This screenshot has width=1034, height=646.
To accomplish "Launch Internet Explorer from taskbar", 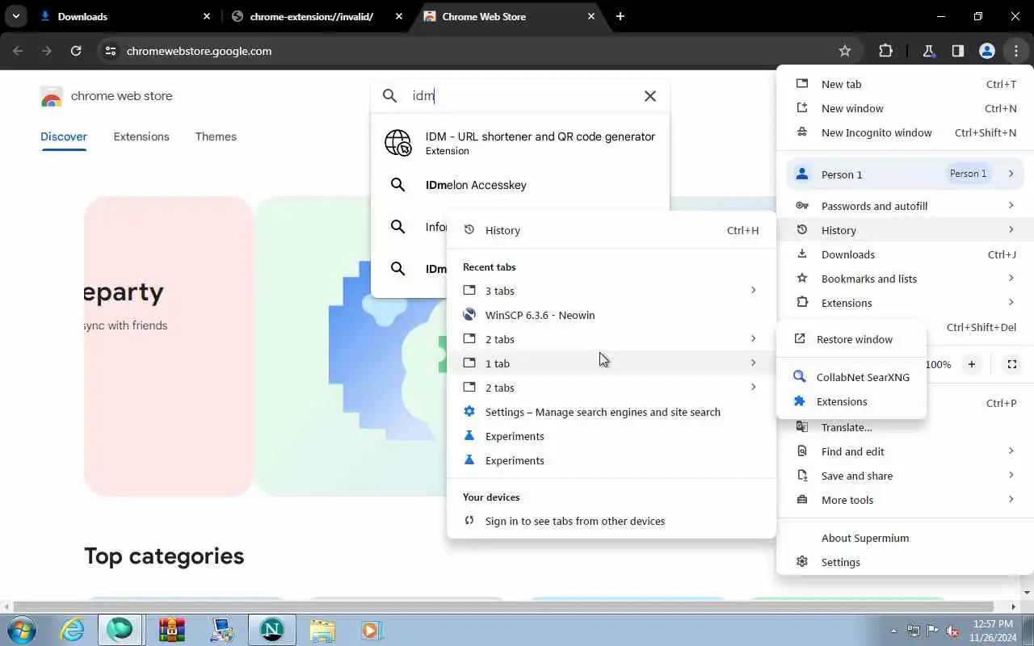I will (73, 630).
